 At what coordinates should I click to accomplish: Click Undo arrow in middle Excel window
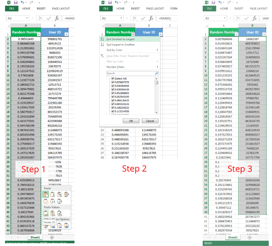pyautogui.click(x=117, y=2)
